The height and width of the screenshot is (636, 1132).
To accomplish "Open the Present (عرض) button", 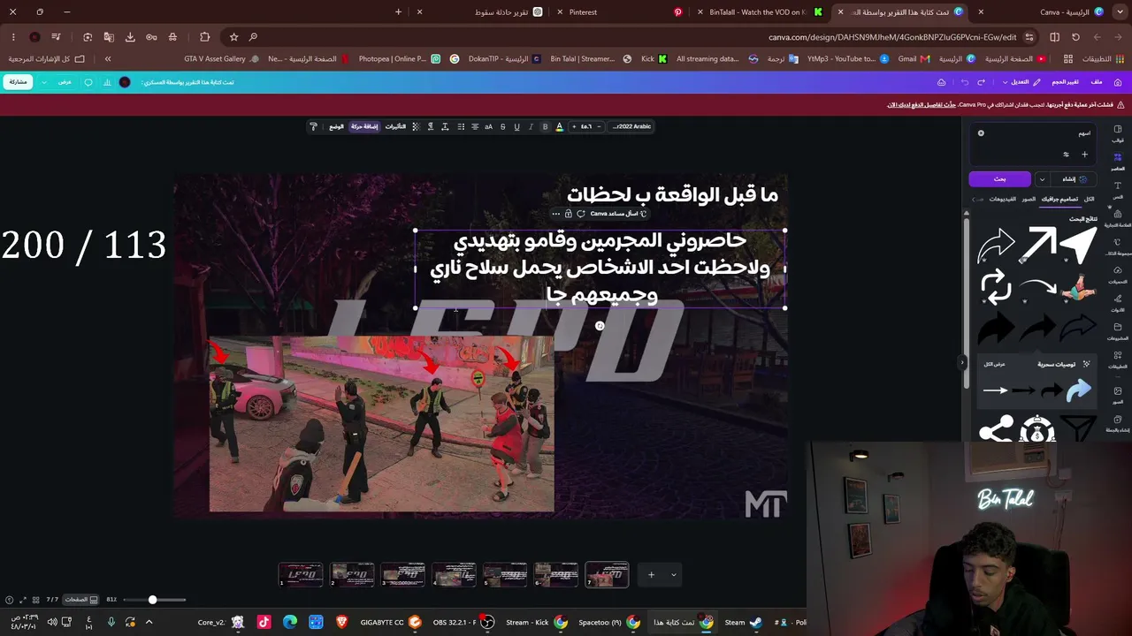I will (x=65, y=82).
